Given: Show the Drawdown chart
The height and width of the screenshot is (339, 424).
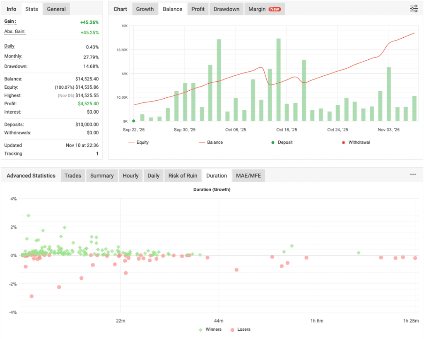Looking at the screenshot, I should (x=226, y=9).
